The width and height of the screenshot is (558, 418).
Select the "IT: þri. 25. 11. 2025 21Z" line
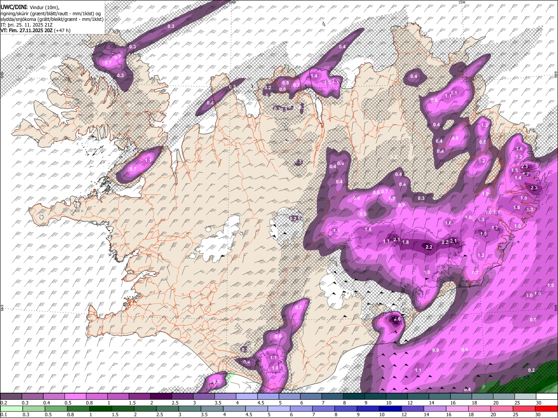(x=27, y=25)
